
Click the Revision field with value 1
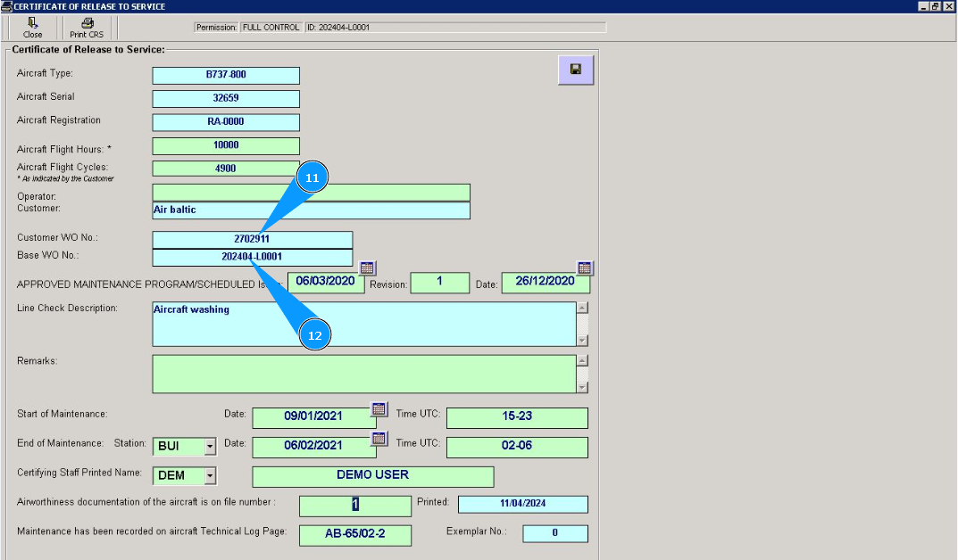440,283
